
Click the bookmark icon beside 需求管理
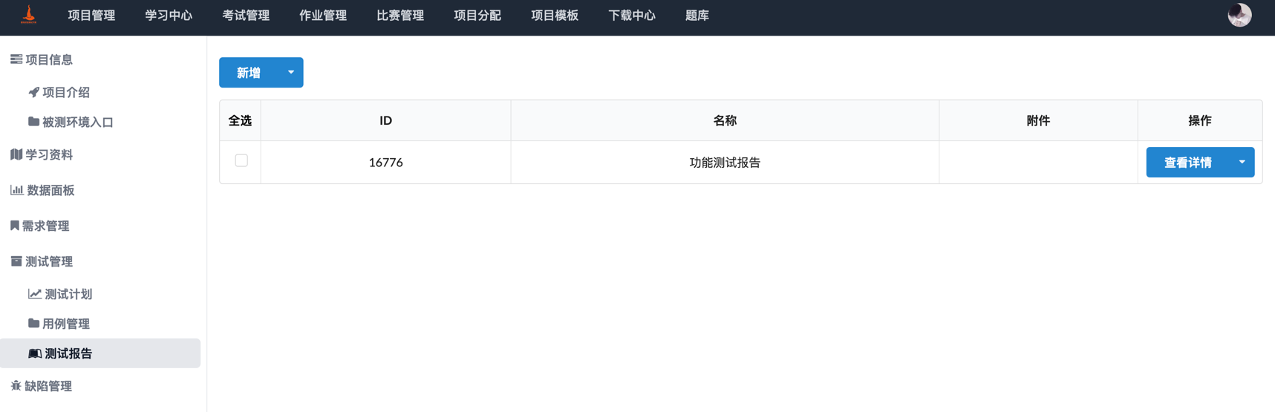14,226
